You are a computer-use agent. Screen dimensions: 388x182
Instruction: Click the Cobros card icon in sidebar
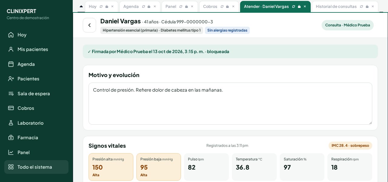tap(11, 108)
